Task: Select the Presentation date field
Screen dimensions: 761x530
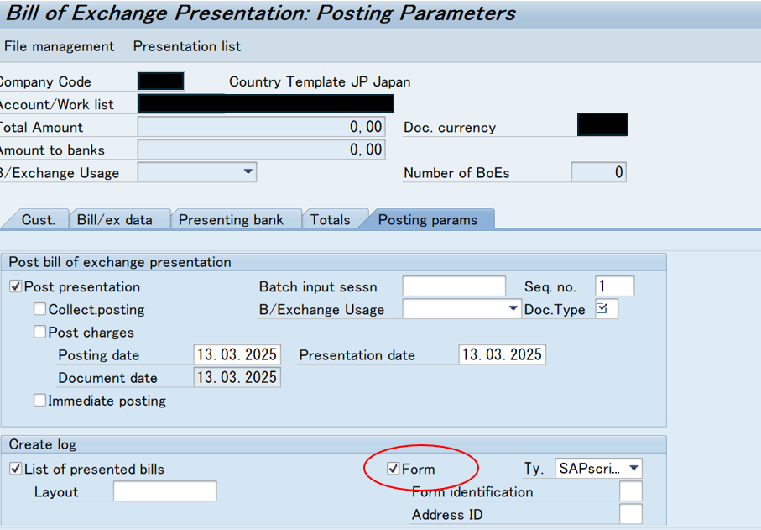Action: point(502,354)
